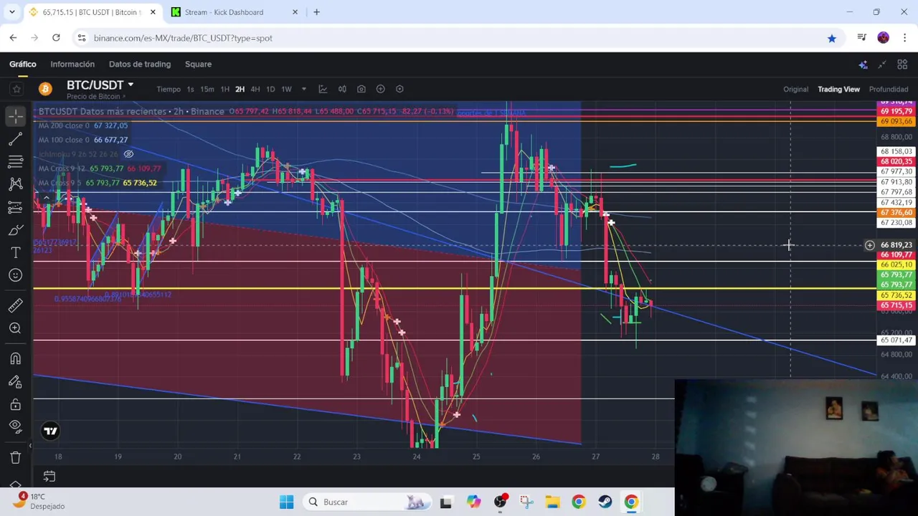The image size is (918, 516).
Task: Open the candlestick chart type selector
Action: click(x=342, y=89)
